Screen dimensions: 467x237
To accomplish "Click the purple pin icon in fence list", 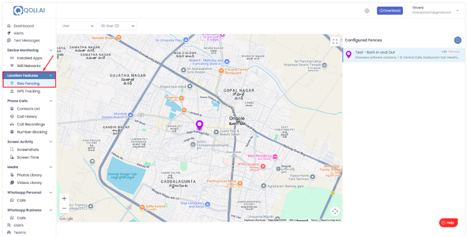I will [x=349, y=54].
